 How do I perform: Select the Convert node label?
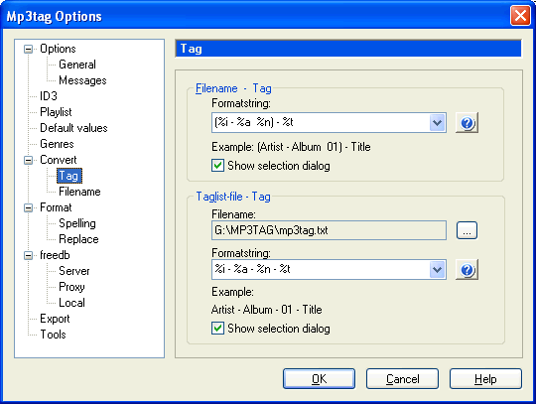coord(59,160)
